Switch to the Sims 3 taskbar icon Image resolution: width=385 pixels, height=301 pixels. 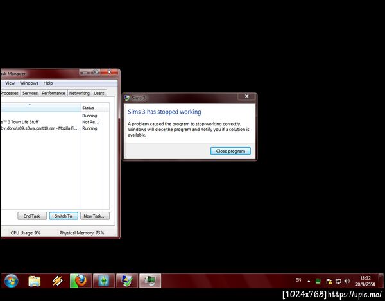103,280
